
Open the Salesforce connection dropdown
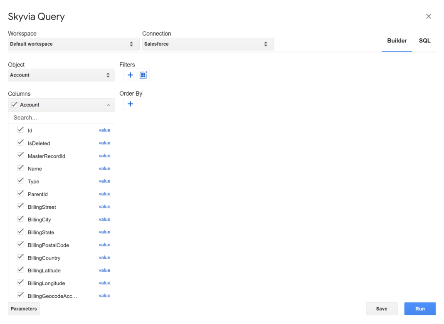click(x=208, y=44)
